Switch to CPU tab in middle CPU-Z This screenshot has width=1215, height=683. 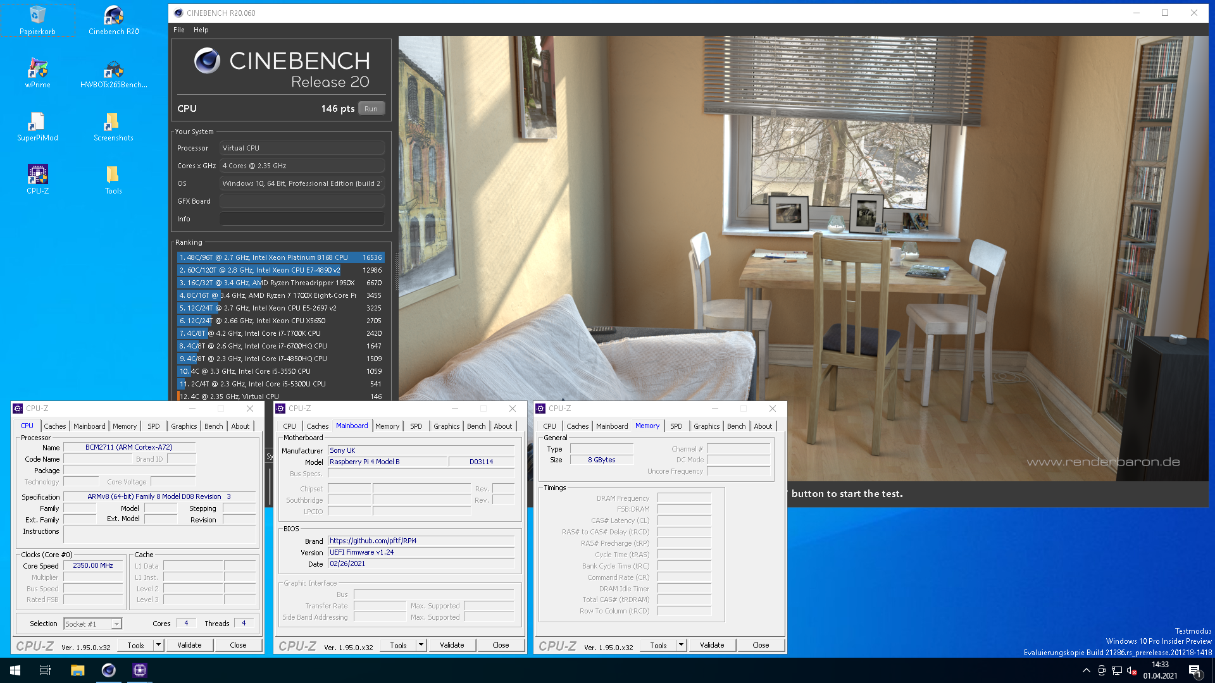290,426
